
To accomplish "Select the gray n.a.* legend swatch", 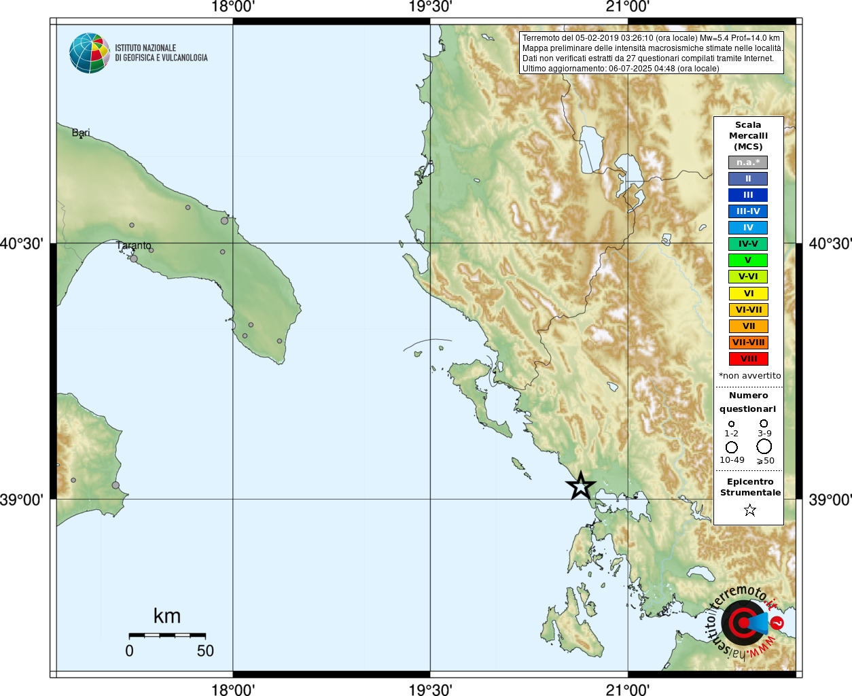I will (x=748, y=162).
